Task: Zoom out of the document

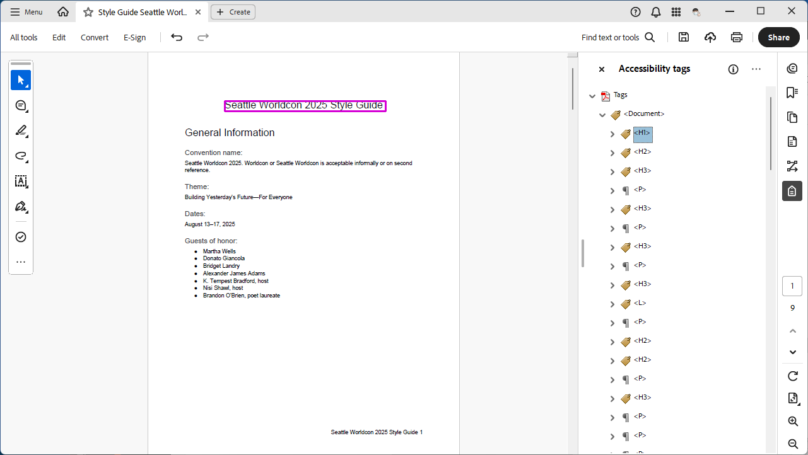Action: (x=793, y=444)
